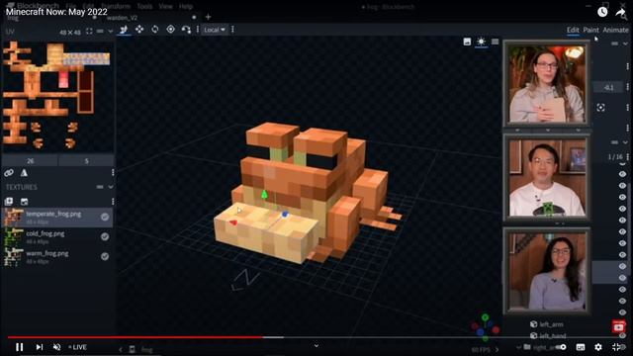Edit UV position field showing 26
633x356 pixels.
click(x=31, y=160)
